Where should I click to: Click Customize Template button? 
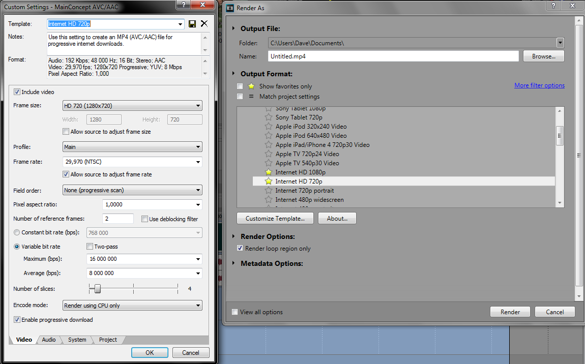click(275, 219)
